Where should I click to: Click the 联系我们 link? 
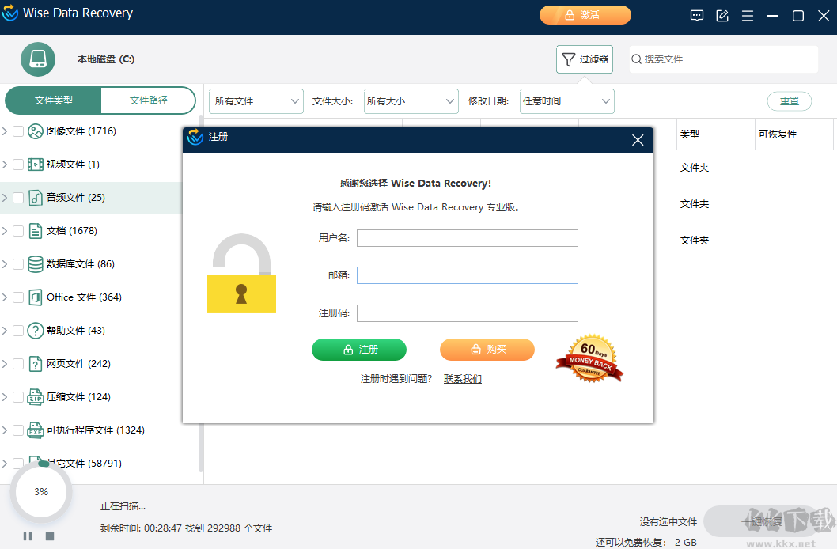(x=462, y=379)
